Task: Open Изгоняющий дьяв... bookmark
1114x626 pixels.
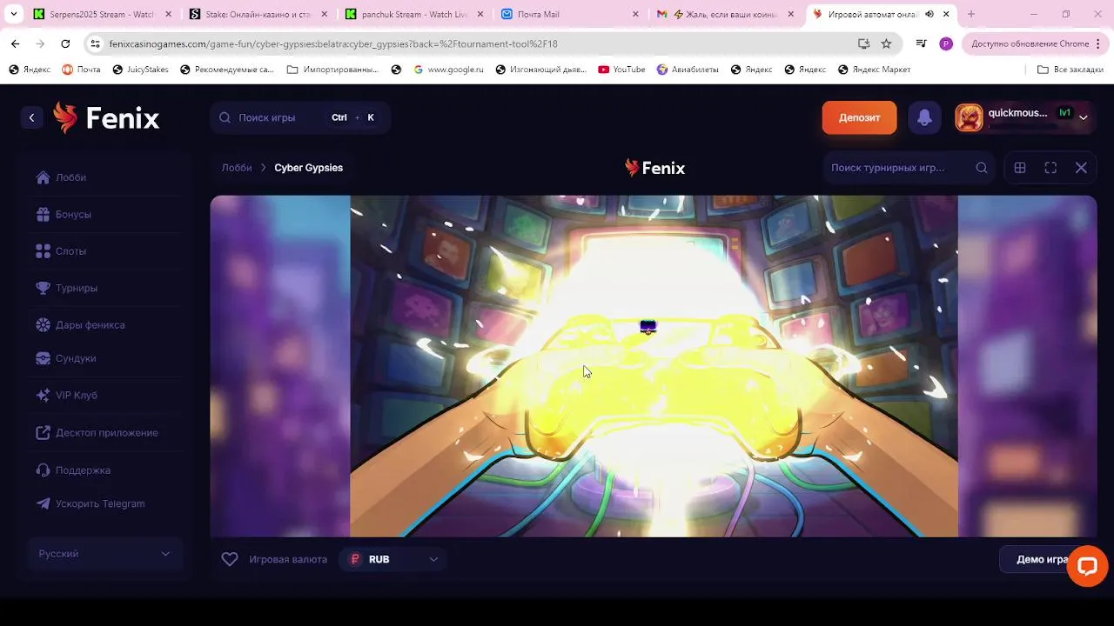Action: tap(540, 70)
